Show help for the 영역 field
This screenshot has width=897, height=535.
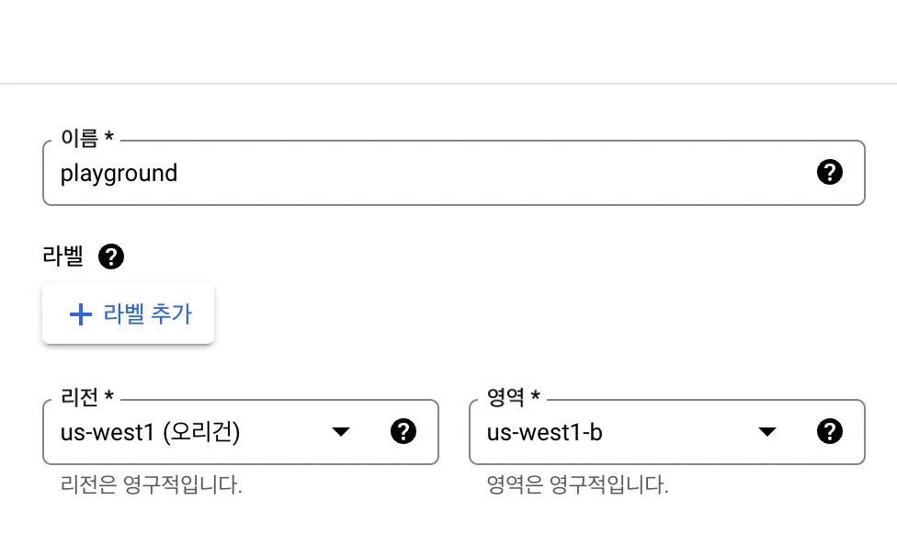829,431
